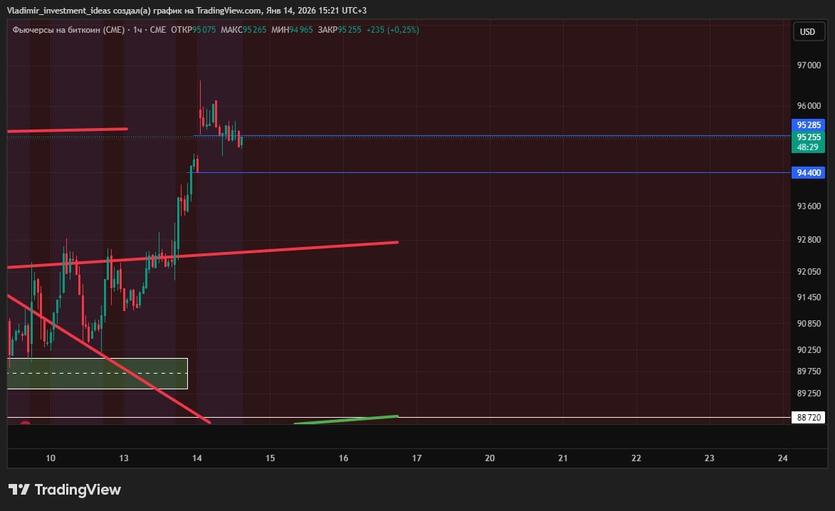This screenshot has width=835, height=511.
Task: Click date 22 on the time axis
Action: [636, 458]
